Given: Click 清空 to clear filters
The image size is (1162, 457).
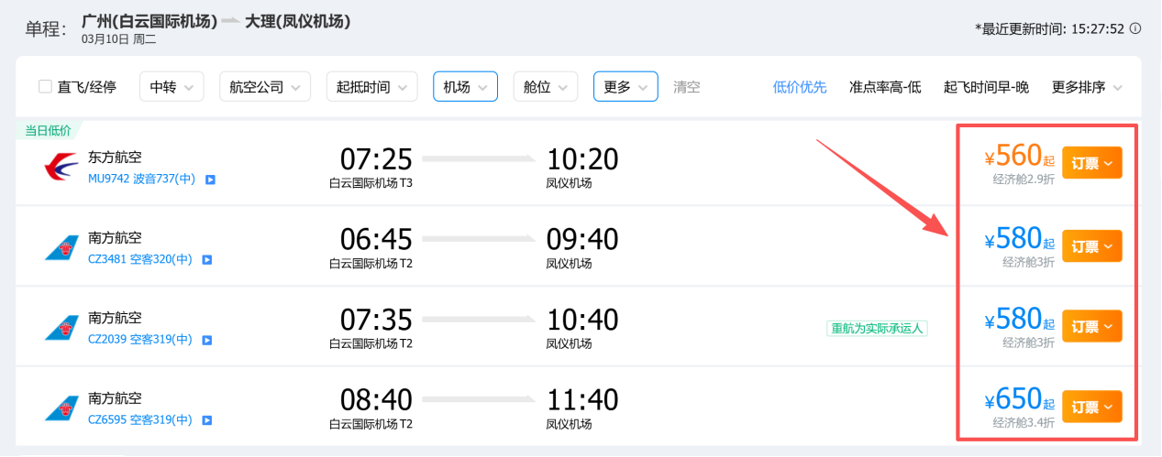Looking at the screenshot, I should coord(687,87).
